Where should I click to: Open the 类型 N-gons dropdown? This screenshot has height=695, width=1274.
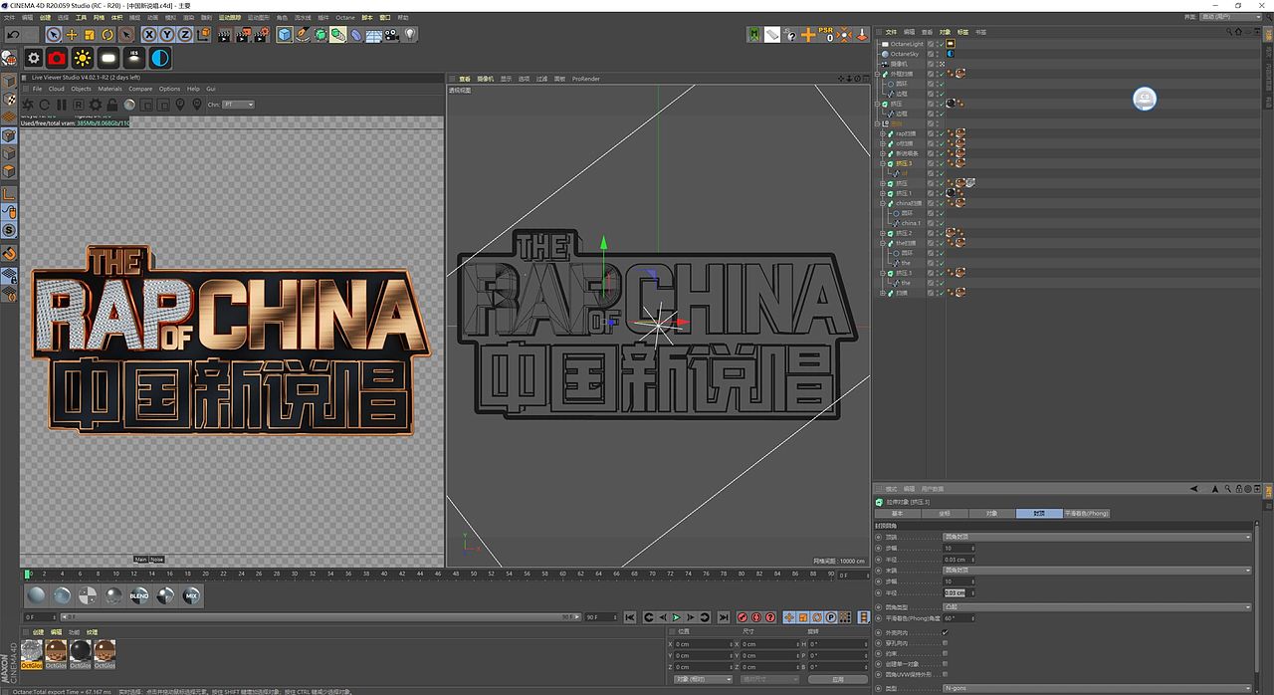tap(1097, 688)
